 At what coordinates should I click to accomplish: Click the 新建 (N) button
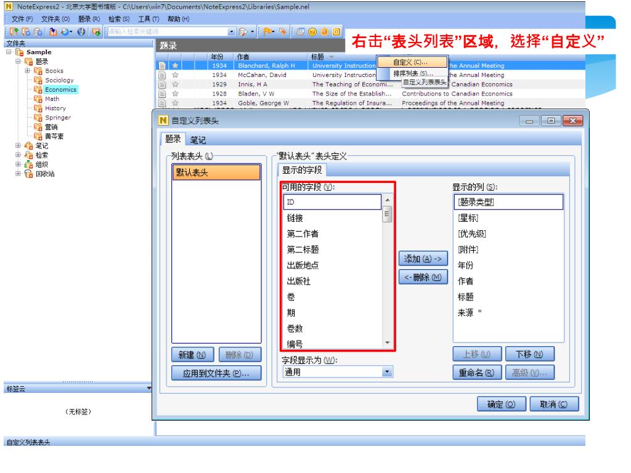(192, 355)
